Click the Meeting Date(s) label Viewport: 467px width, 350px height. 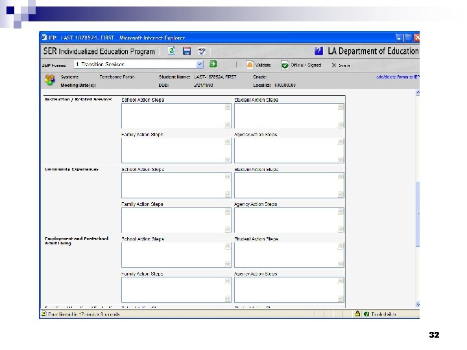(x=78, y=85)
